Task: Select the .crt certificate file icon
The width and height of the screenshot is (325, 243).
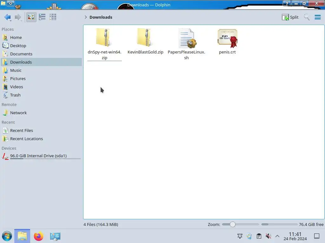Action: coord(227,38)
